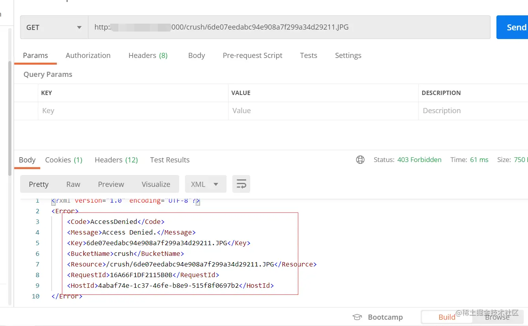Click the query param Key field
This screenshot has height=326, width=528.
[x=133, y=111]
